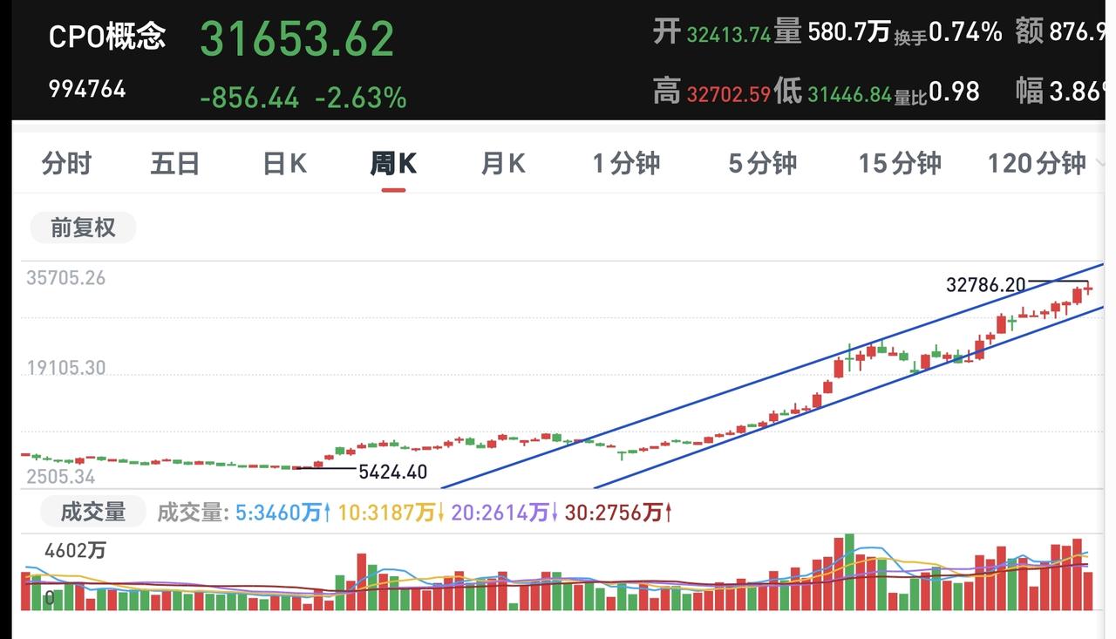Click the 32786.20 high price marker

(x=985, y=284)
